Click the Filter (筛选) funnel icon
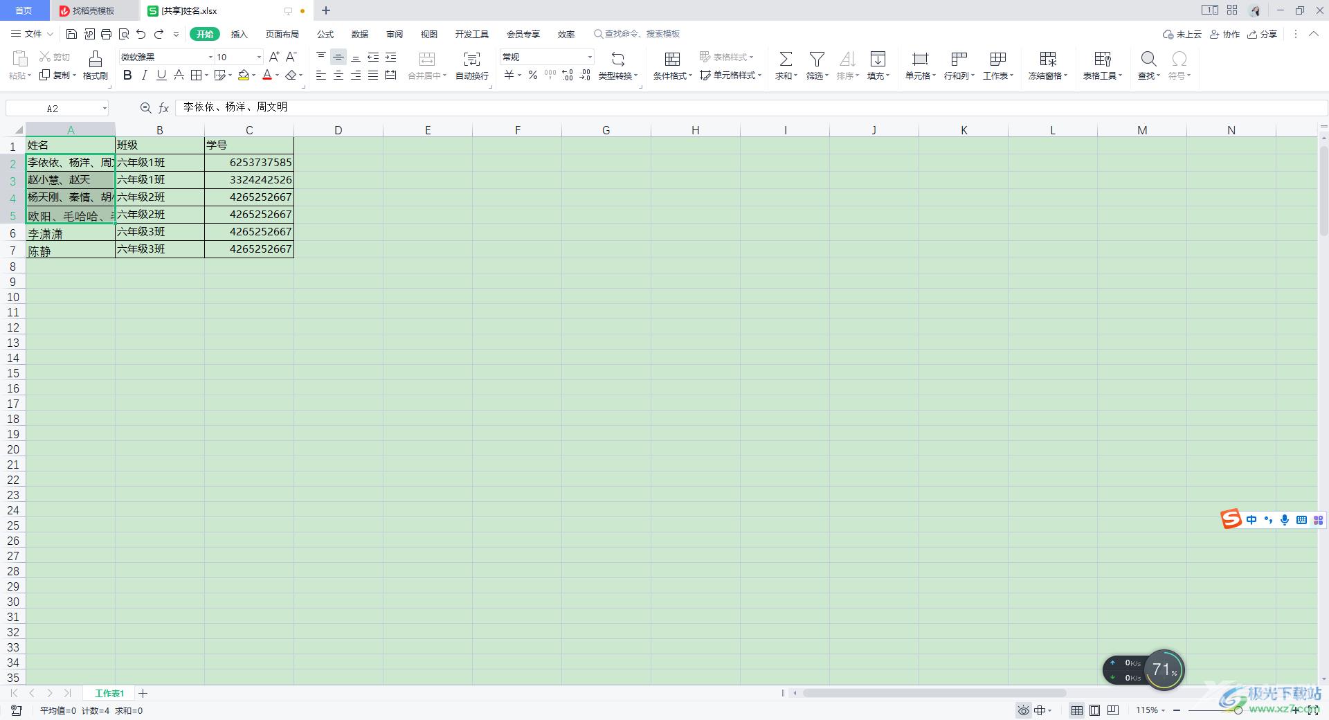The height and width of the screenshot is (720, 1329). (817, 59)
